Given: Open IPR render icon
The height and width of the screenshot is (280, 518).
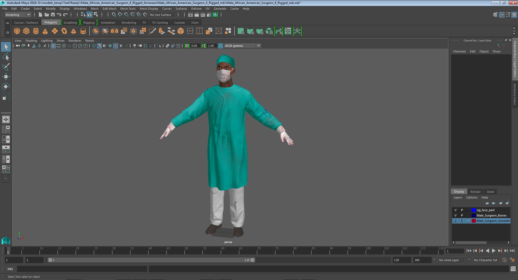Looking at the screenshot, I should tap(203, 15).
